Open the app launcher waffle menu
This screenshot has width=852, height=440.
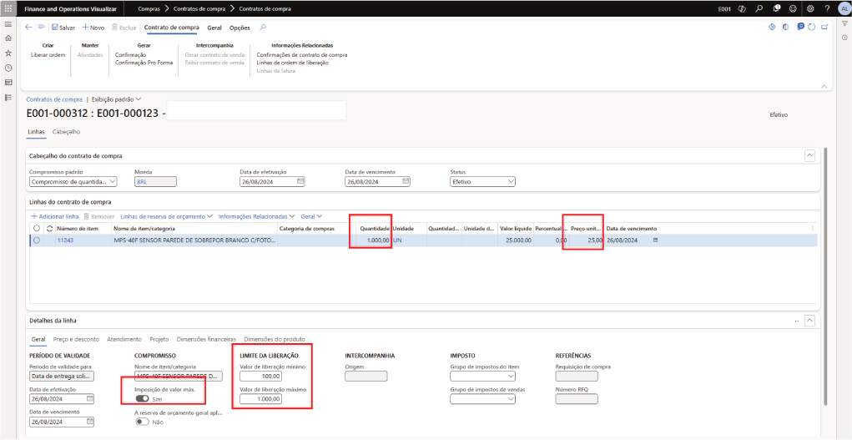(x=8, y=8)
